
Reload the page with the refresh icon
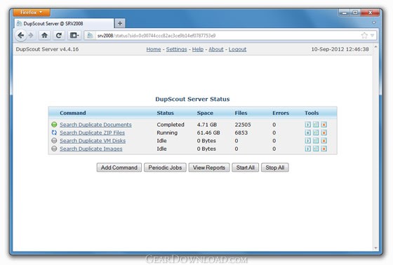coord(59,35)
